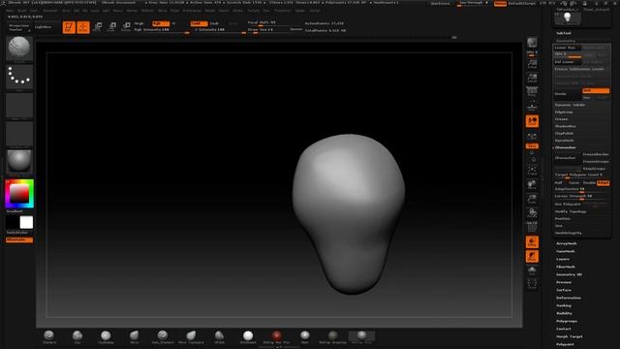Activate the Edit mode button
620x349 pixels.
[69, 27]
